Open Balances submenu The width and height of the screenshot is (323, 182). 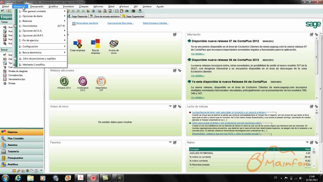(42, 21)
